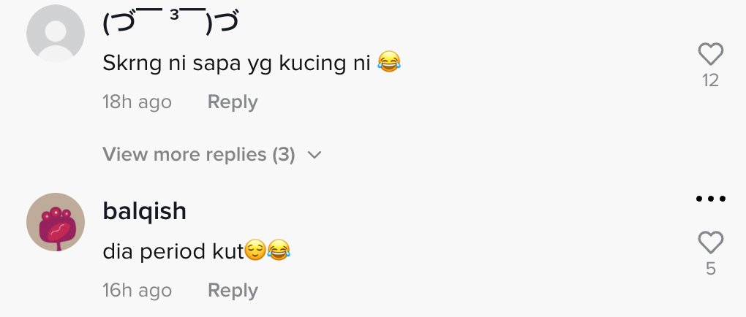Screen dimensions: 746x317
Task: Select the "Skrng ni sapa yg kucing ni" comment text
Action: [x=238, y=64]
